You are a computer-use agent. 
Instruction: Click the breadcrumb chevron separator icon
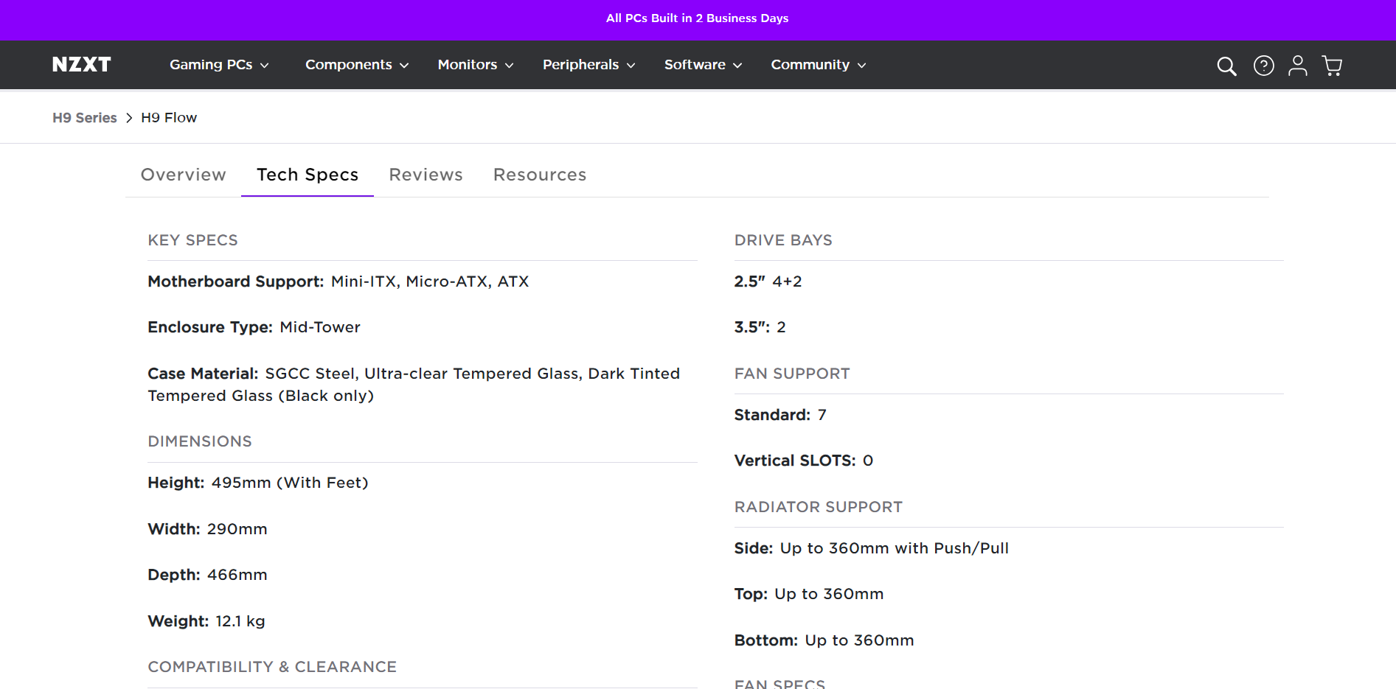tap(129, 118)
